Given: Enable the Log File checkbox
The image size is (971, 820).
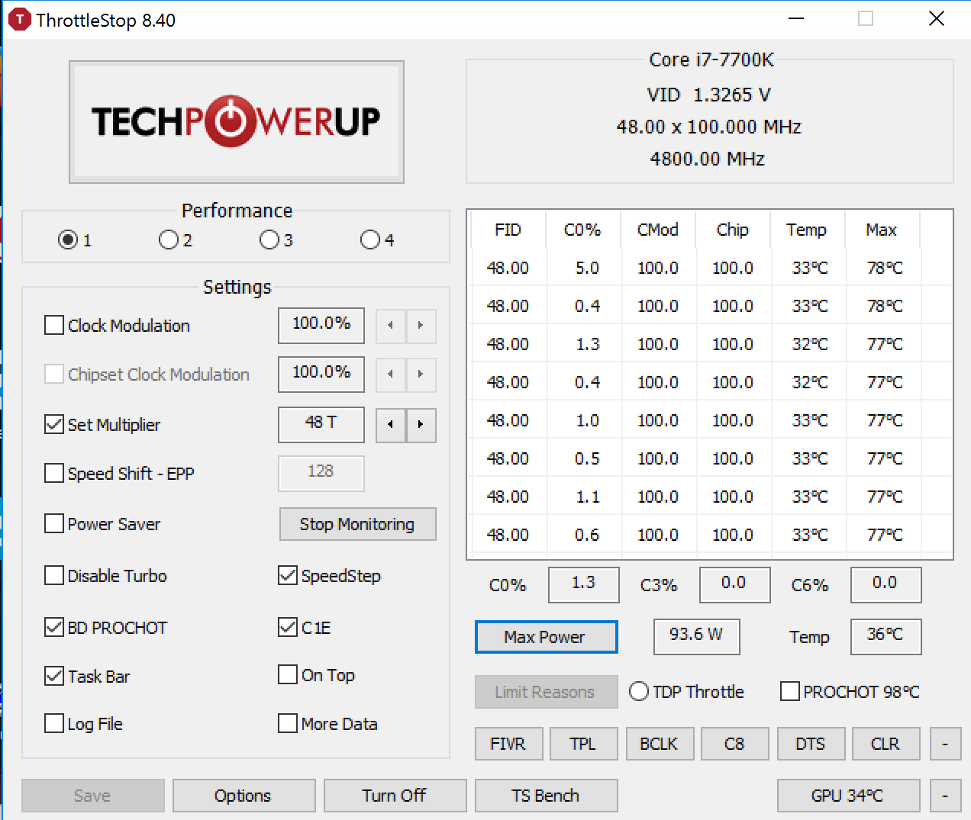Looking at the screenshot, I should click(x=54, y=724).
